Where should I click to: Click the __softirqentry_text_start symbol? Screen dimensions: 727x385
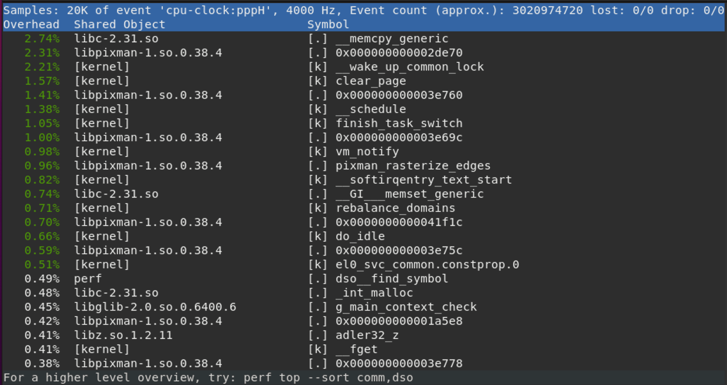click(424, 180)
